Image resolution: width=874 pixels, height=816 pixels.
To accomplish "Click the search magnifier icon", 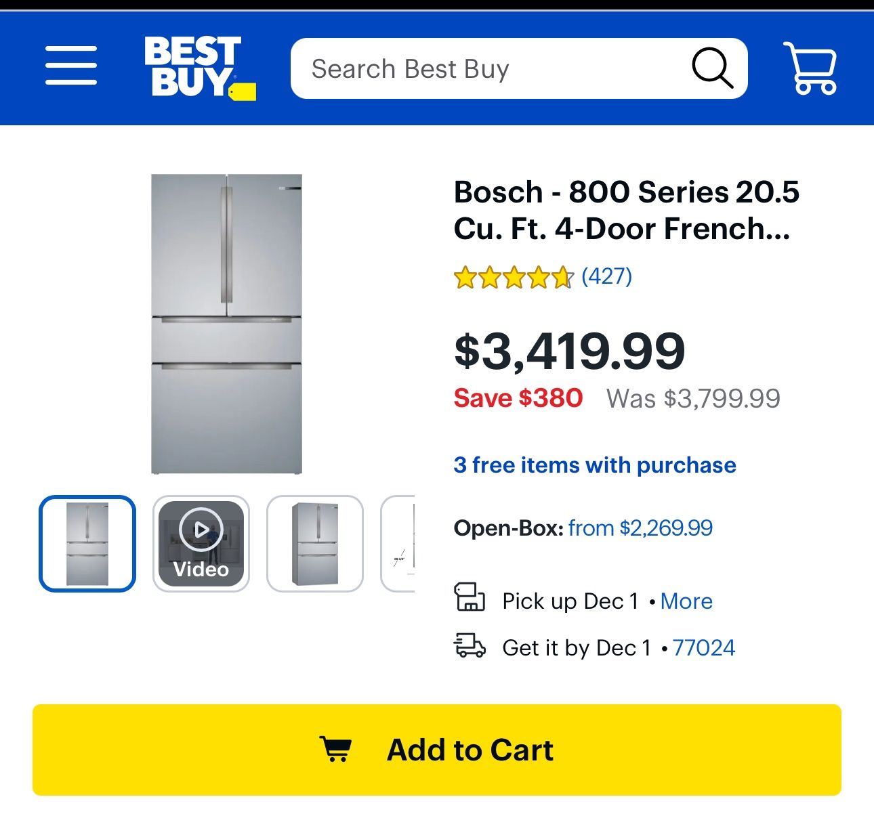I will pyautogui.click(x=713, y=68).
